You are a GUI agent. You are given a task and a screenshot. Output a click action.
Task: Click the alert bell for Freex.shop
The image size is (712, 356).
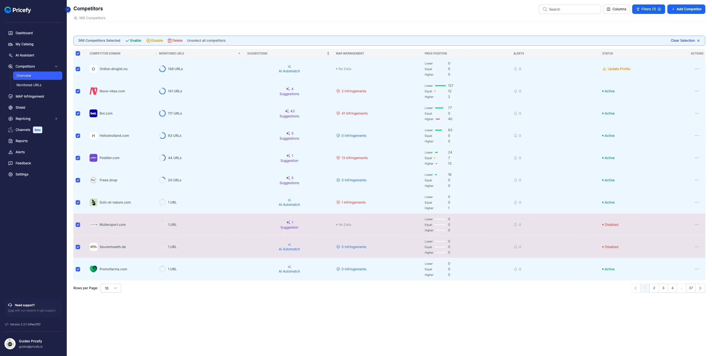pos(515,180)
